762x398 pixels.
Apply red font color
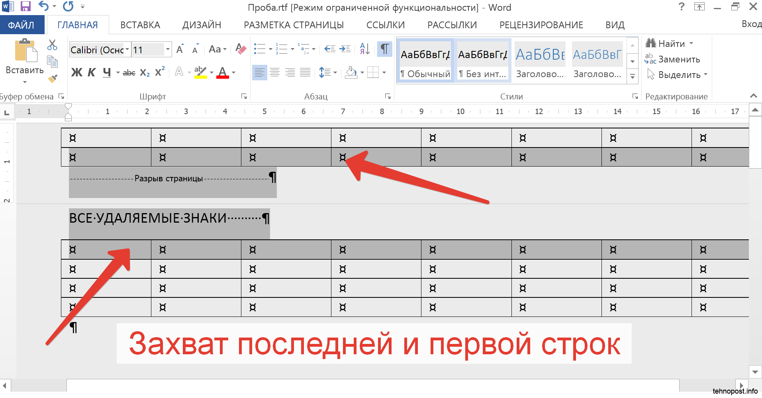[x=222, y=72]
